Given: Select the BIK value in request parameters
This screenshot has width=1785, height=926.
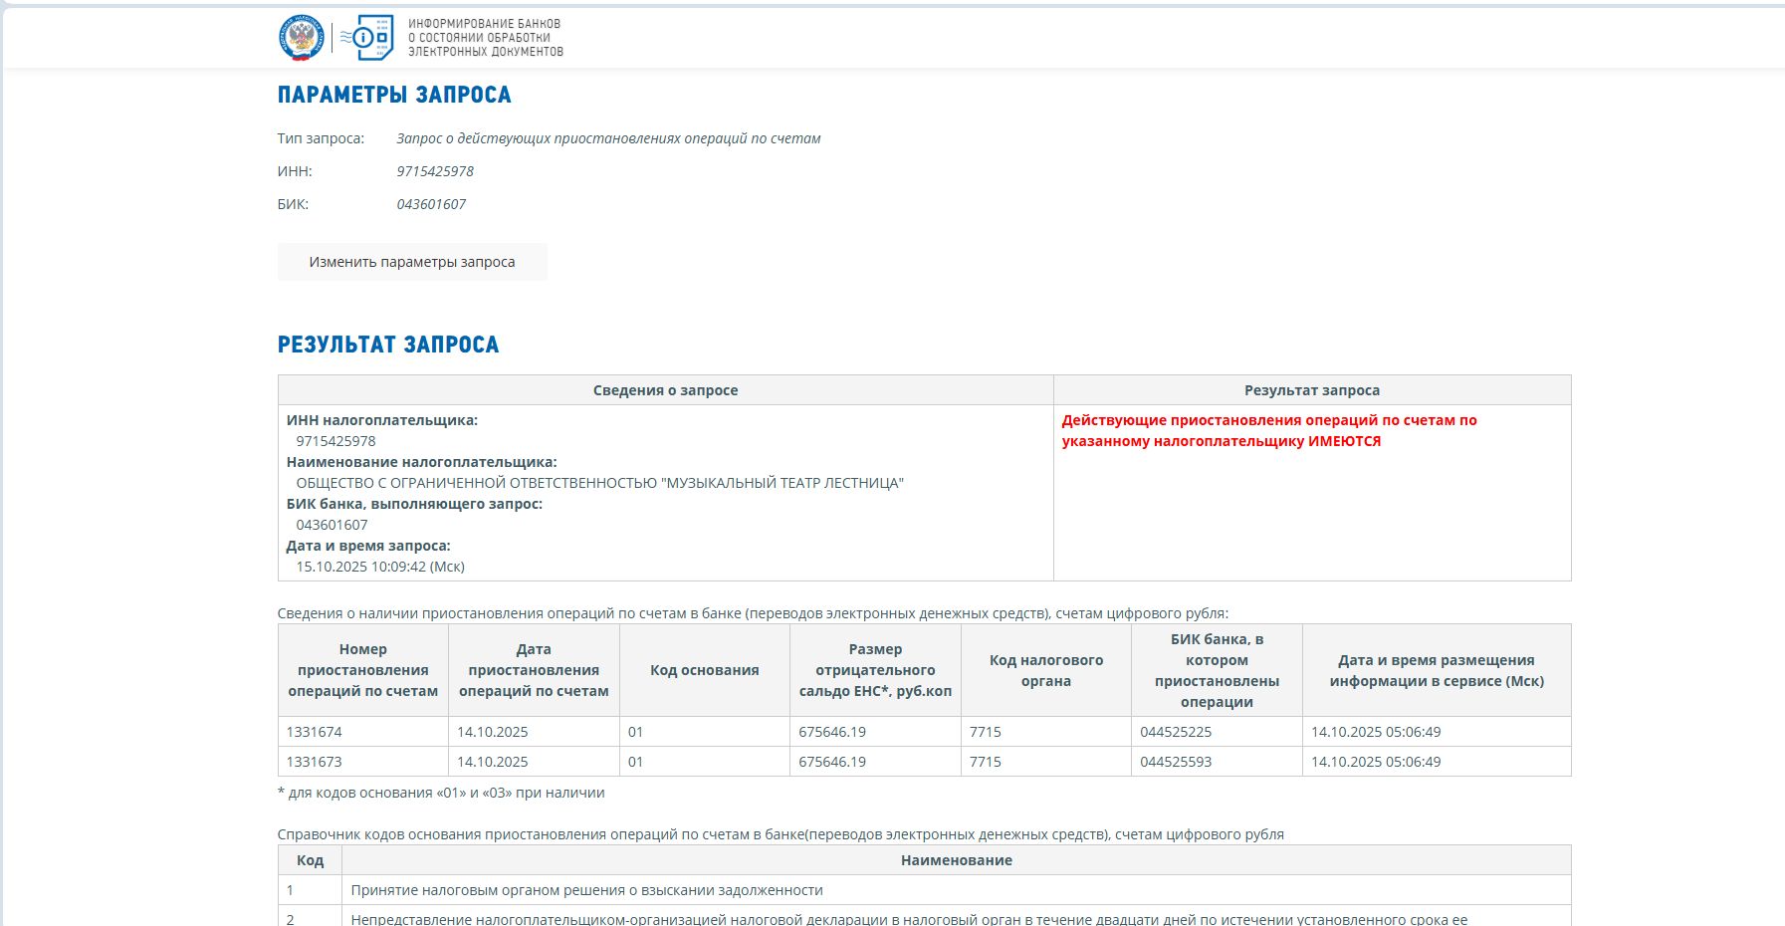Looking at the screenshot, I should pyautogui.click(x=431, y=204).
